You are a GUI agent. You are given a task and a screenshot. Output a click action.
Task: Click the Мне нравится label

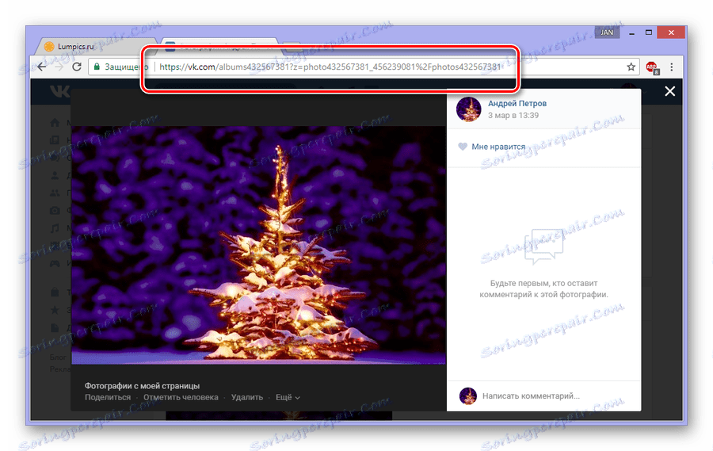click(x=498, y=147)
